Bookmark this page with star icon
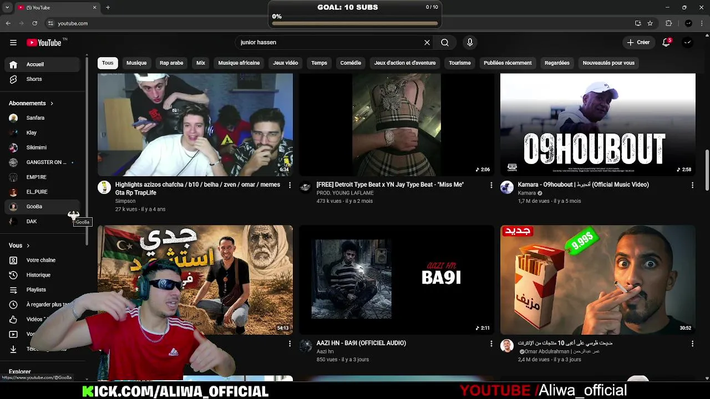This screenshot has height=399, width=710. (650, 23)
